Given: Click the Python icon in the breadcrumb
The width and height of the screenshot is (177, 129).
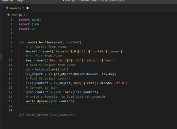Looking at the screenshot, I should coord(9,15).
